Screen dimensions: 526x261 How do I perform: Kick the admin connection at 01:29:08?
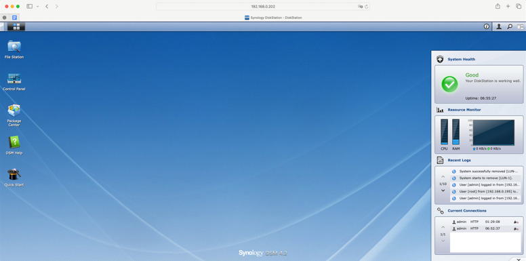click(x=516, y=222)
